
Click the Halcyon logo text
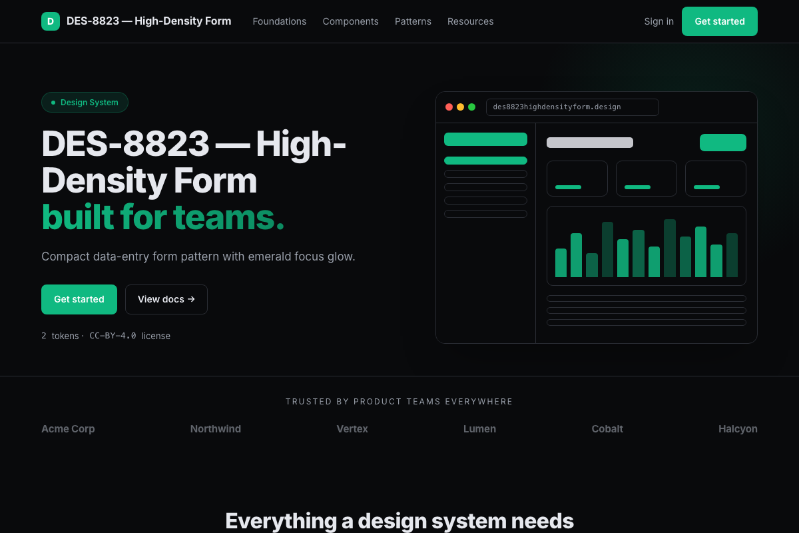[x=738, y=429]
